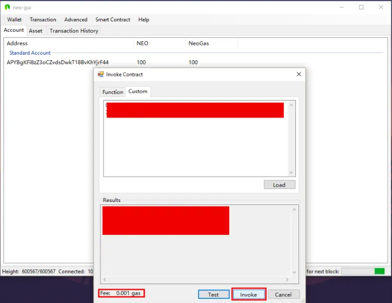Open the Transaction menu

tap(43, 19)
